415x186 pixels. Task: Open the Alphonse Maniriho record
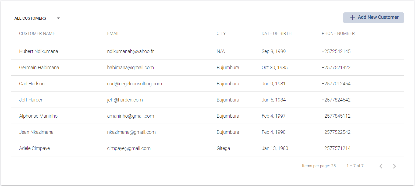[x=207, y=116]
